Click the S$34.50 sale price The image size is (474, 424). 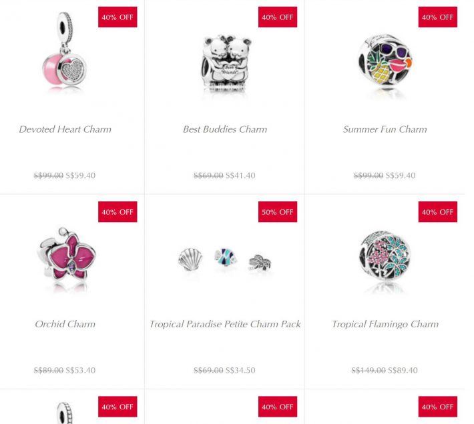(240, 370)
